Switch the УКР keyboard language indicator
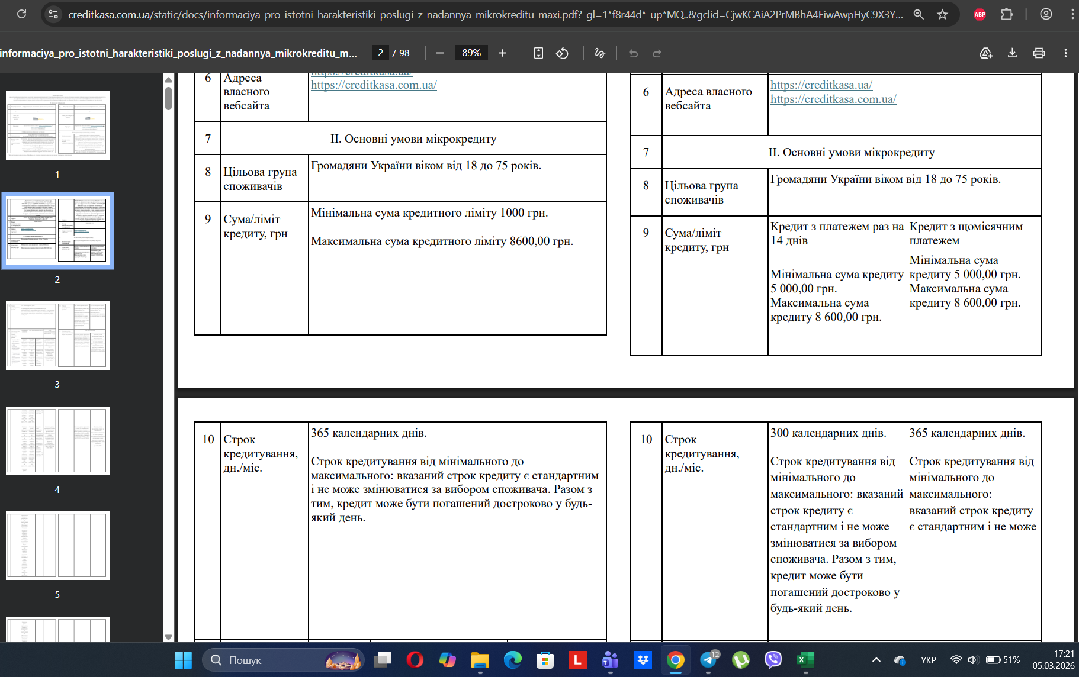The height and width of the screenshot is (677, 1079). (x=929, y=660)
